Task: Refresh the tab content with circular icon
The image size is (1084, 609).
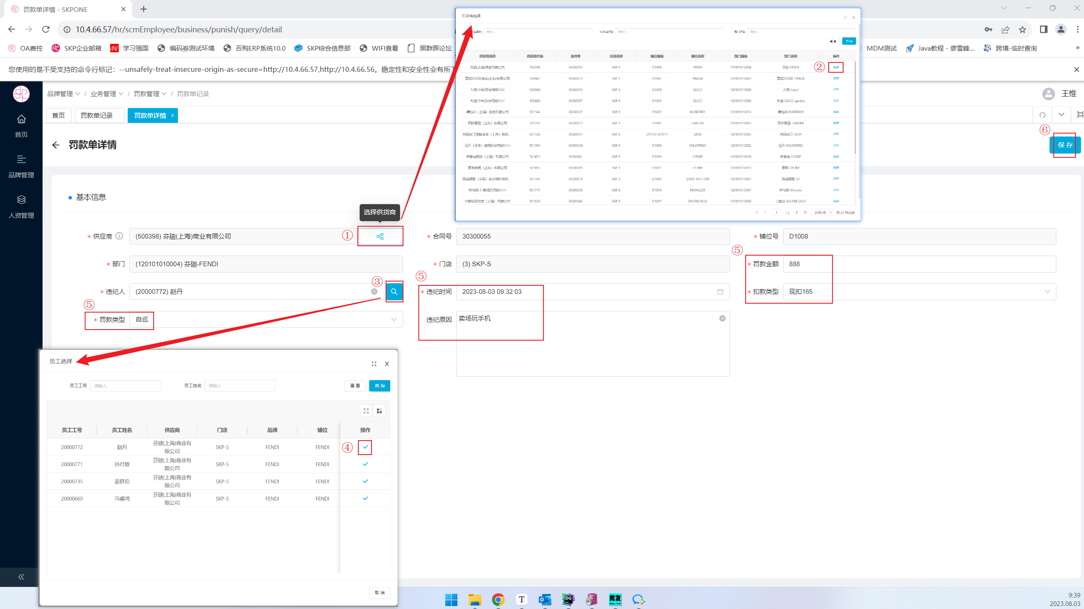Action: pos(1042,115)
